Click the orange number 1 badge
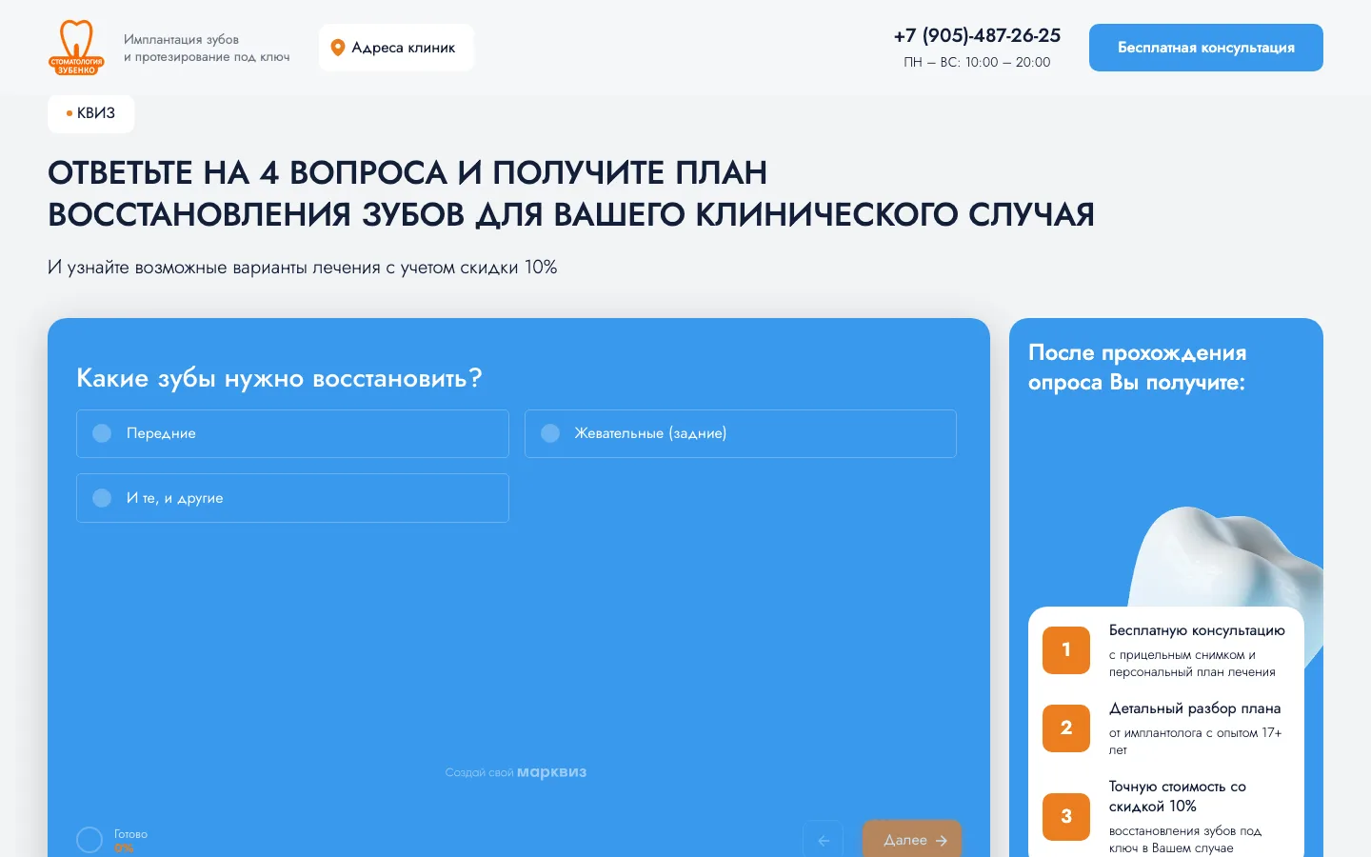This screenshot has width=1371, height=857. 1066,649
